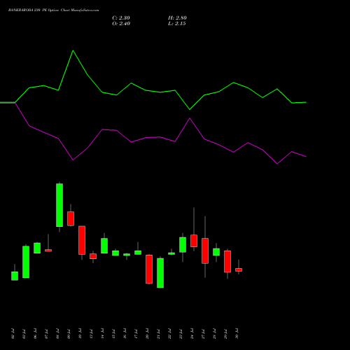This screenshot has height=350, width=350.
Task: Click the 02 Jul date label
Action: (x=13, y=334)
